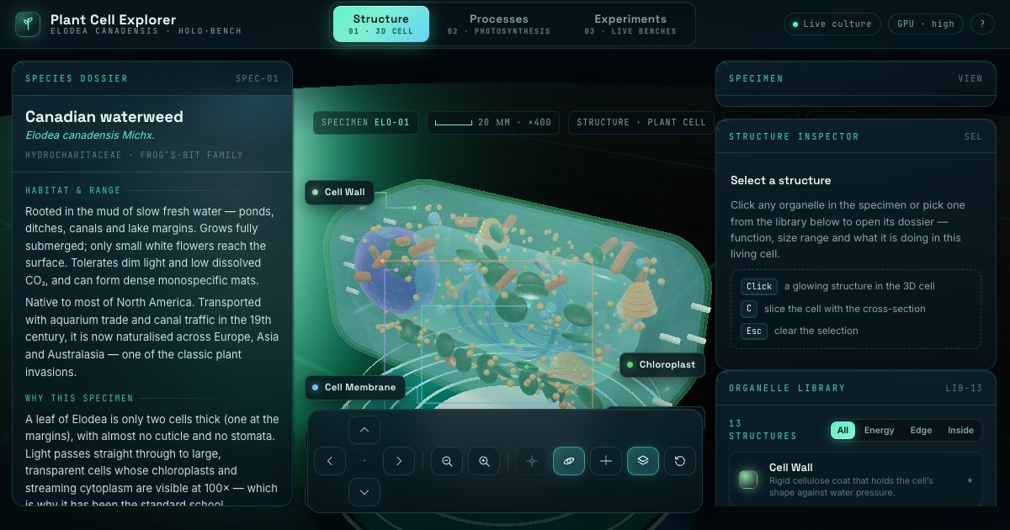Screen dimensions: 1010x530
Task: Pan the cell view left
Action: [x=330, y=461]
